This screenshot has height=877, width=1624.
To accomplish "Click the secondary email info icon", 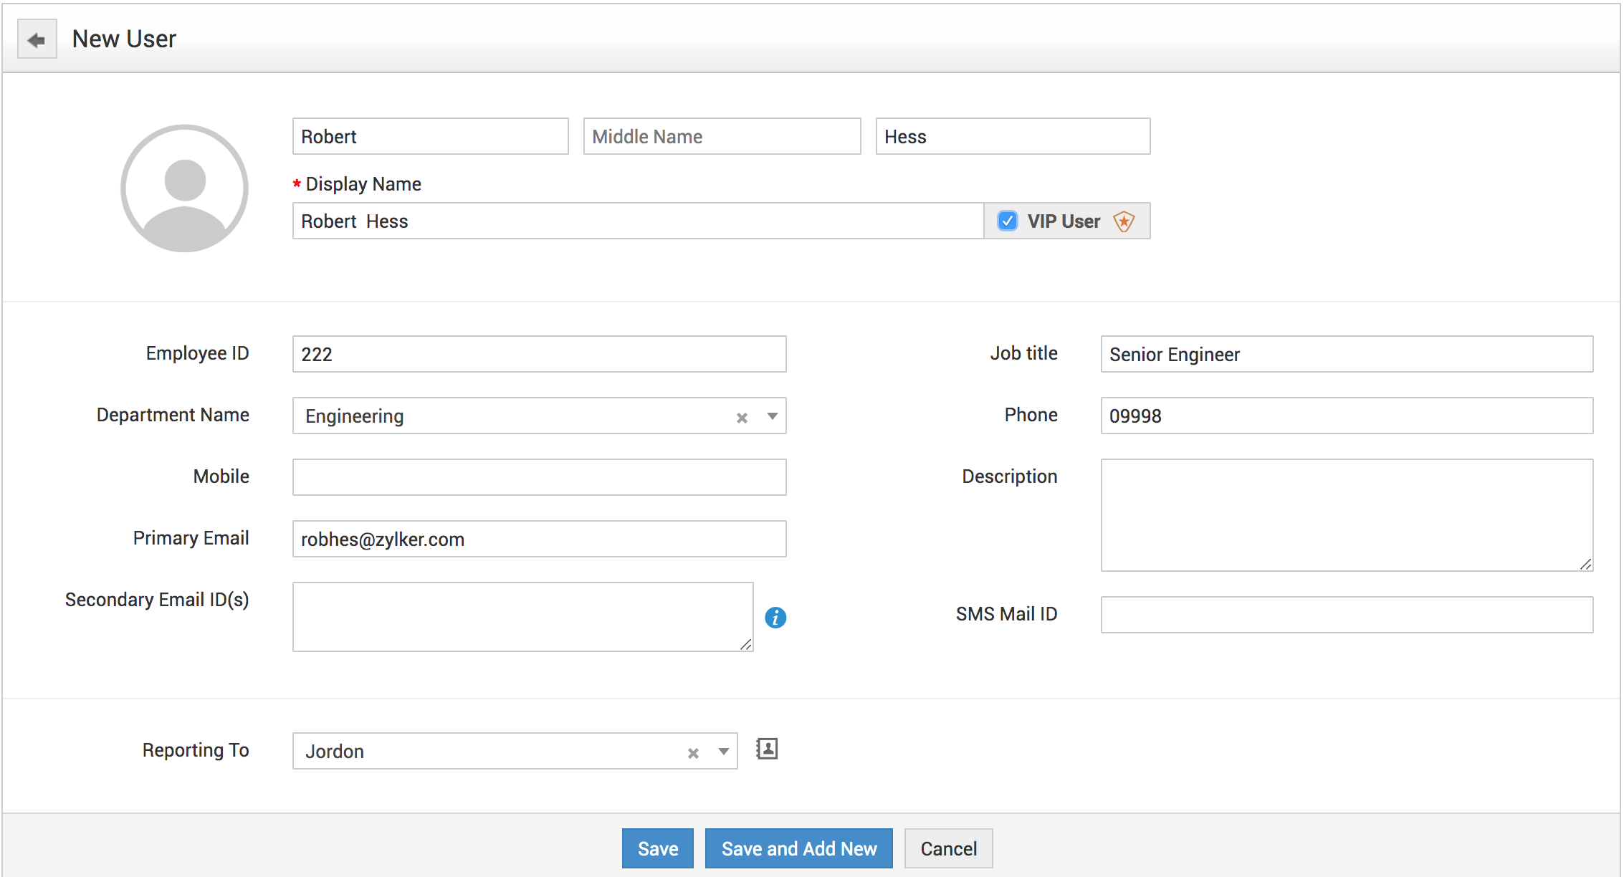I will point(775,617).
